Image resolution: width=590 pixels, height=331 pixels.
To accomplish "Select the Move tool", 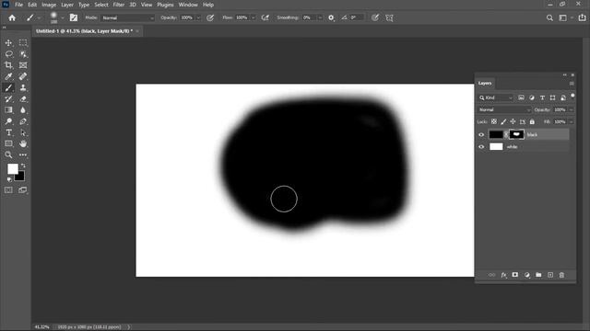I will click(8, 43).
